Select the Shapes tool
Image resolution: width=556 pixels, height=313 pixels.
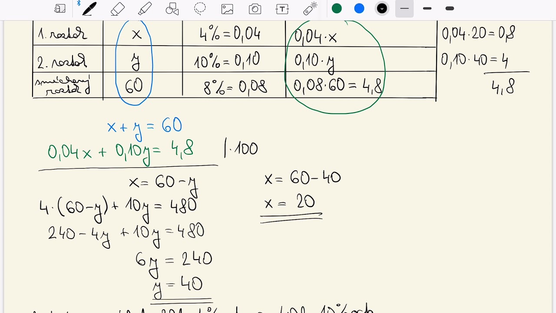click(x=172, y=9)
